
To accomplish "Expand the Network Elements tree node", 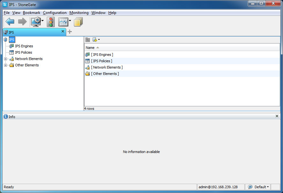I will (6, 59).
